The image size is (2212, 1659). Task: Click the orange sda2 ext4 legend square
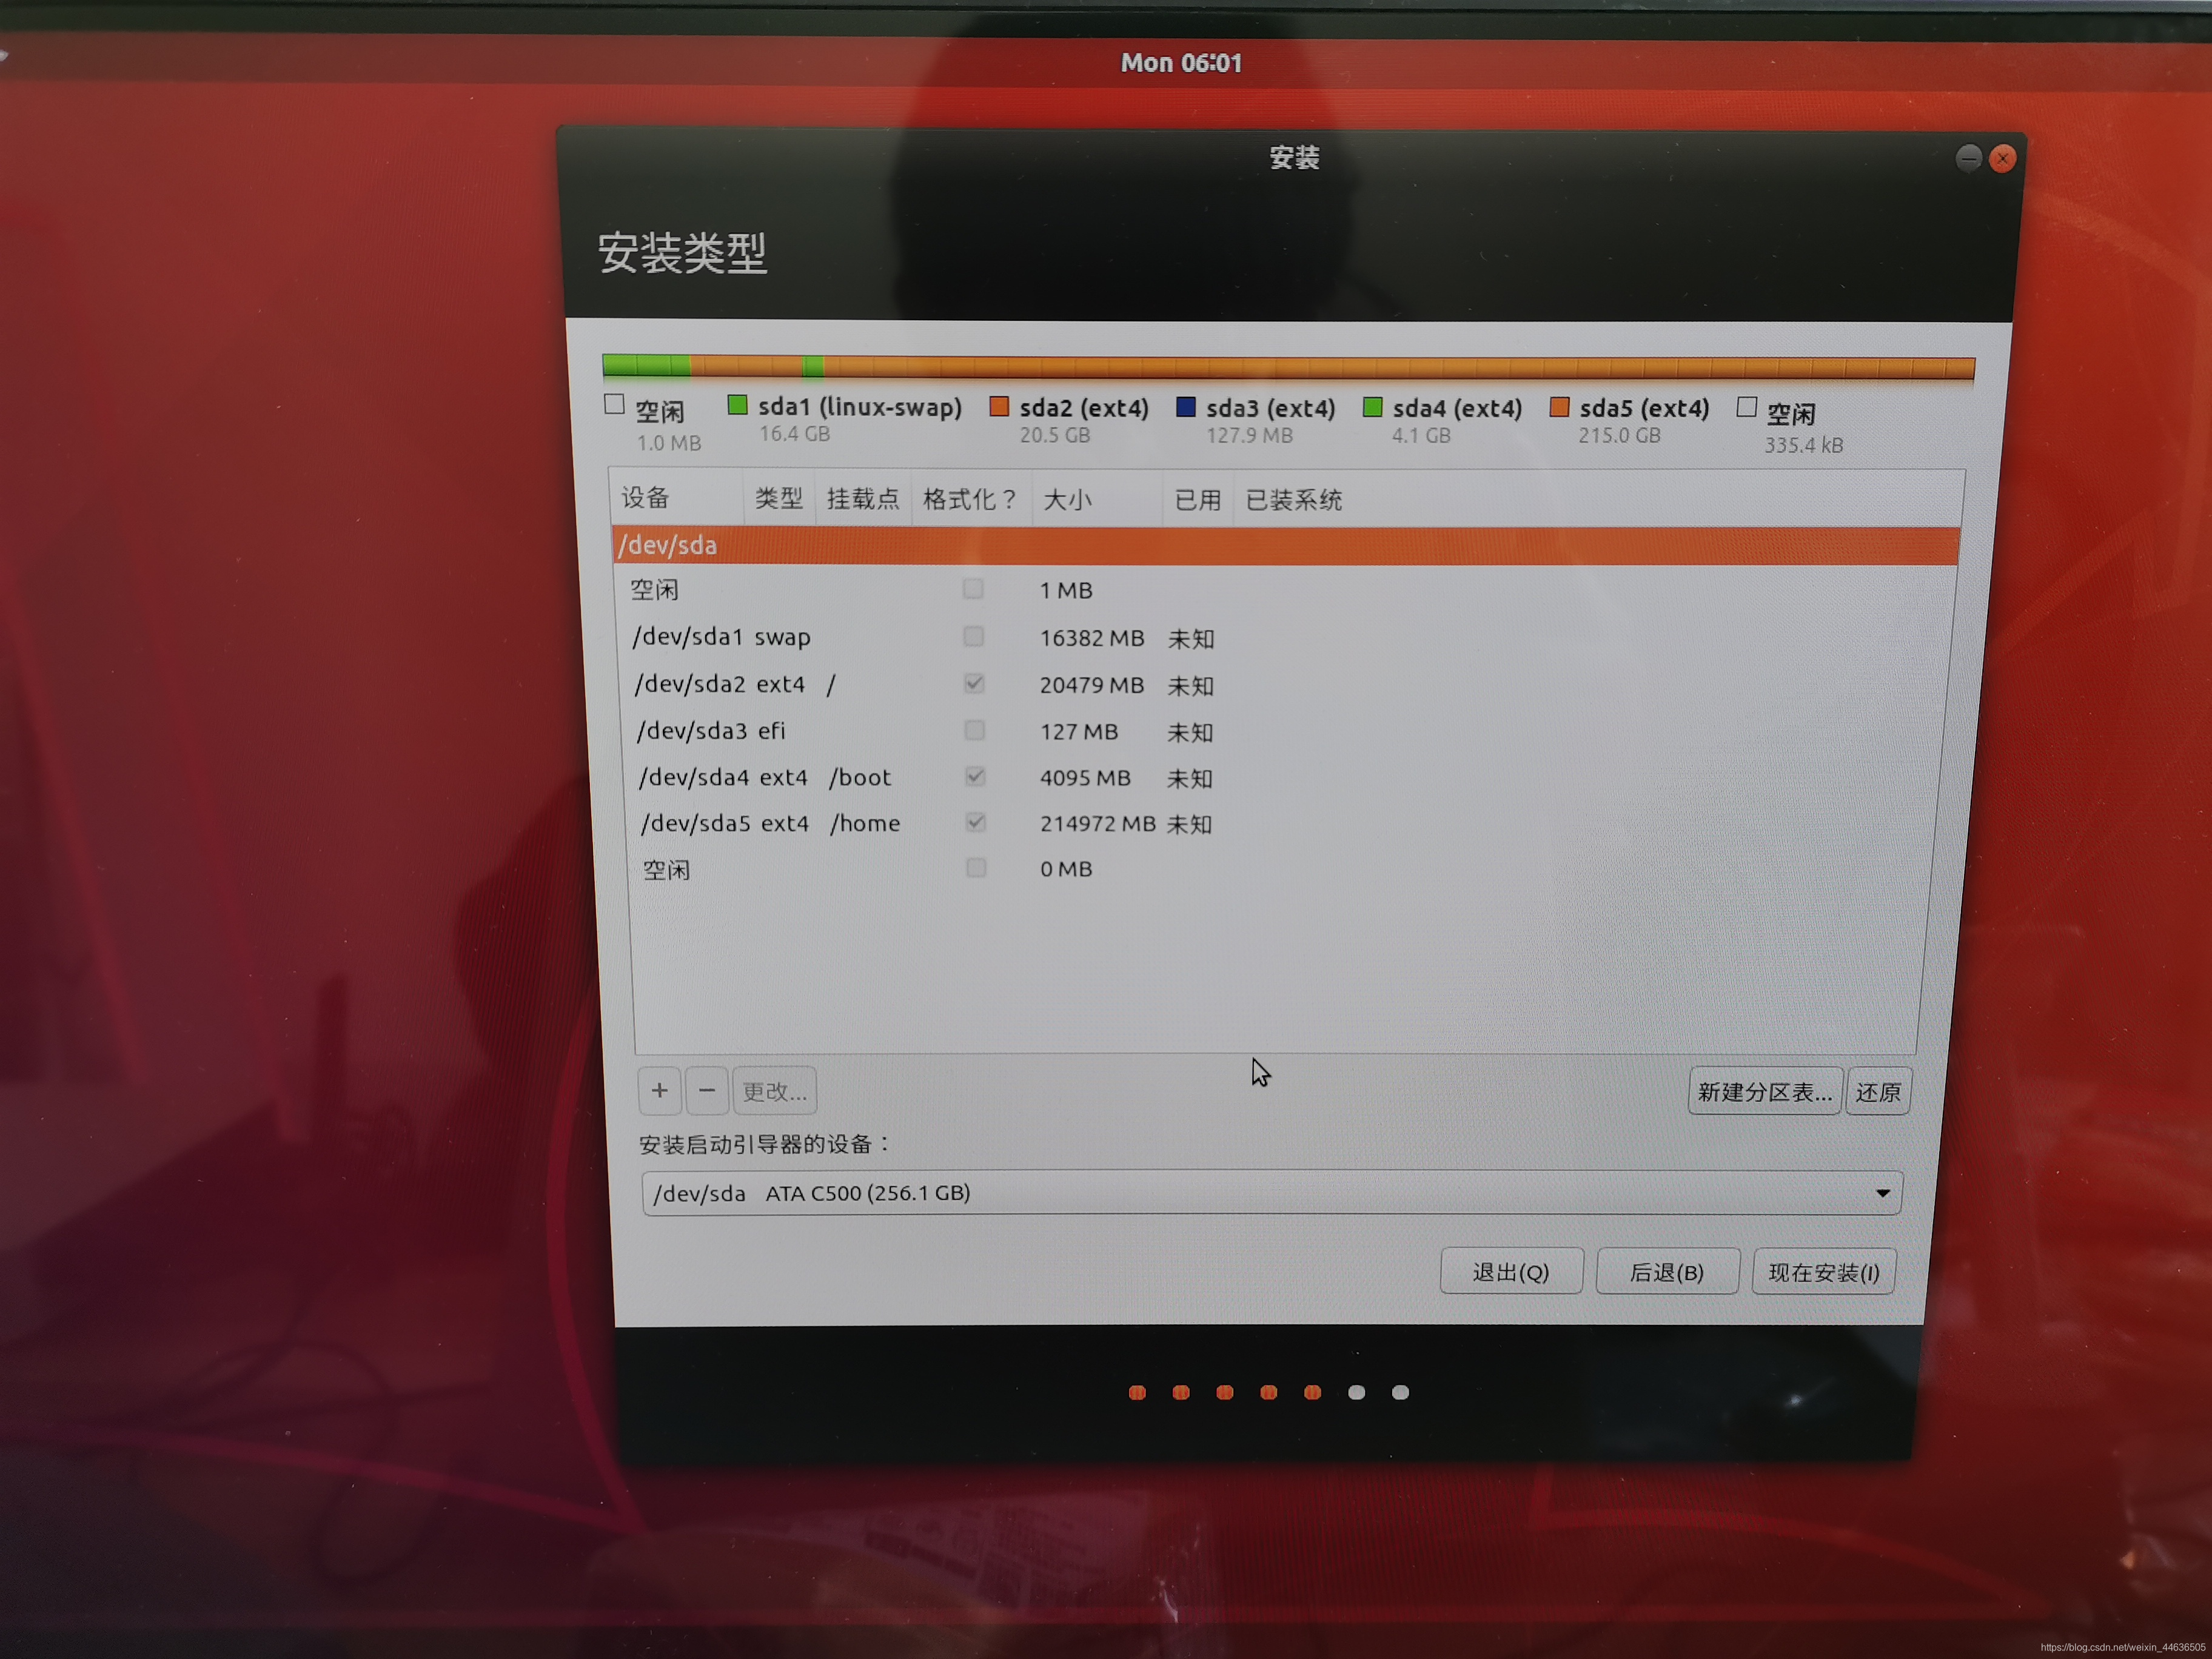click(x=998, y=406)
